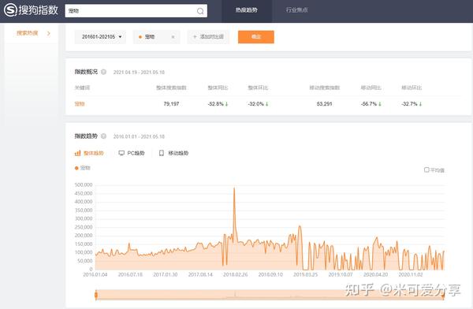This screenshot has width=473, height=309.
Task: Select the 53,291 mobile index value
Action: pyautogui.click(x=324, y=104)
